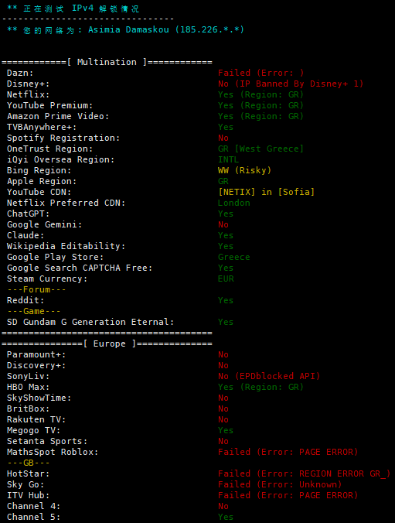Click the Bing Region WW (Risky) value
The image size is (395, 523).
click(x=245, y=170)
